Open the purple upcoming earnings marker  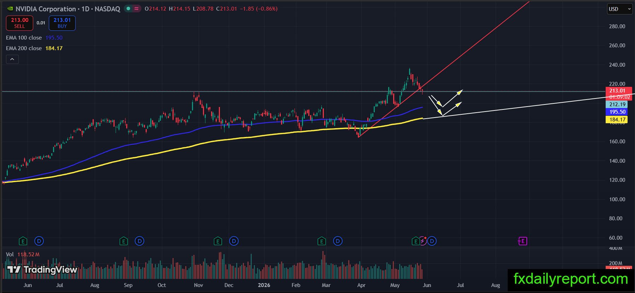(522, 241)
